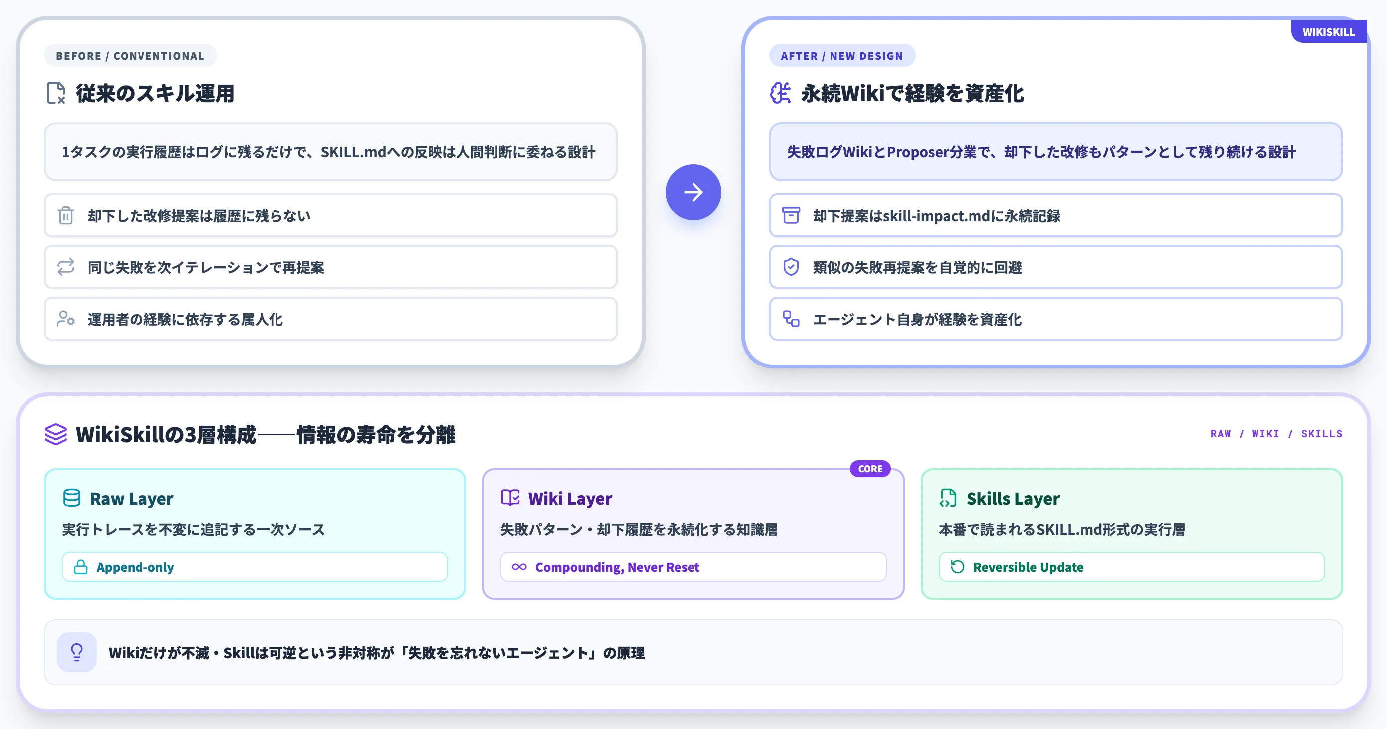Click the text 運用者の経験に依存する属人化

tap(185, 320)
